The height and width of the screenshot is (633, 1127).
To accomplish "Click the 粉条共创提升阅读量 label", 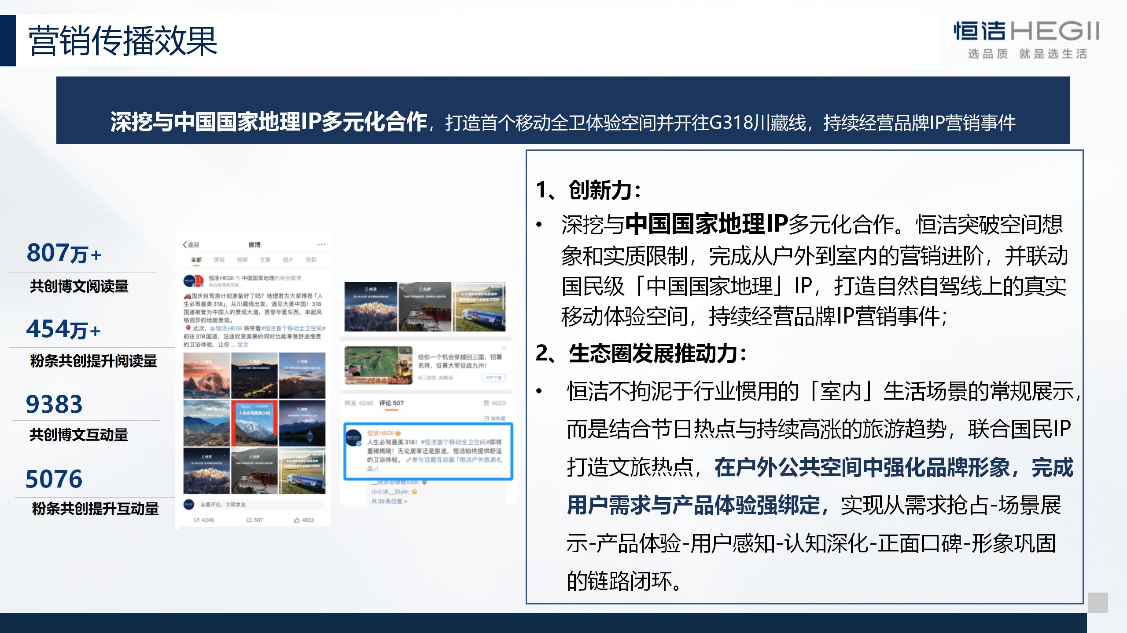I will tap(93, 361).
